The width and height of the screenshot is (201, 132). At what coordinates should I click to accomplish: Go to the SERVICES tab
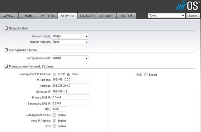point(107,16)
